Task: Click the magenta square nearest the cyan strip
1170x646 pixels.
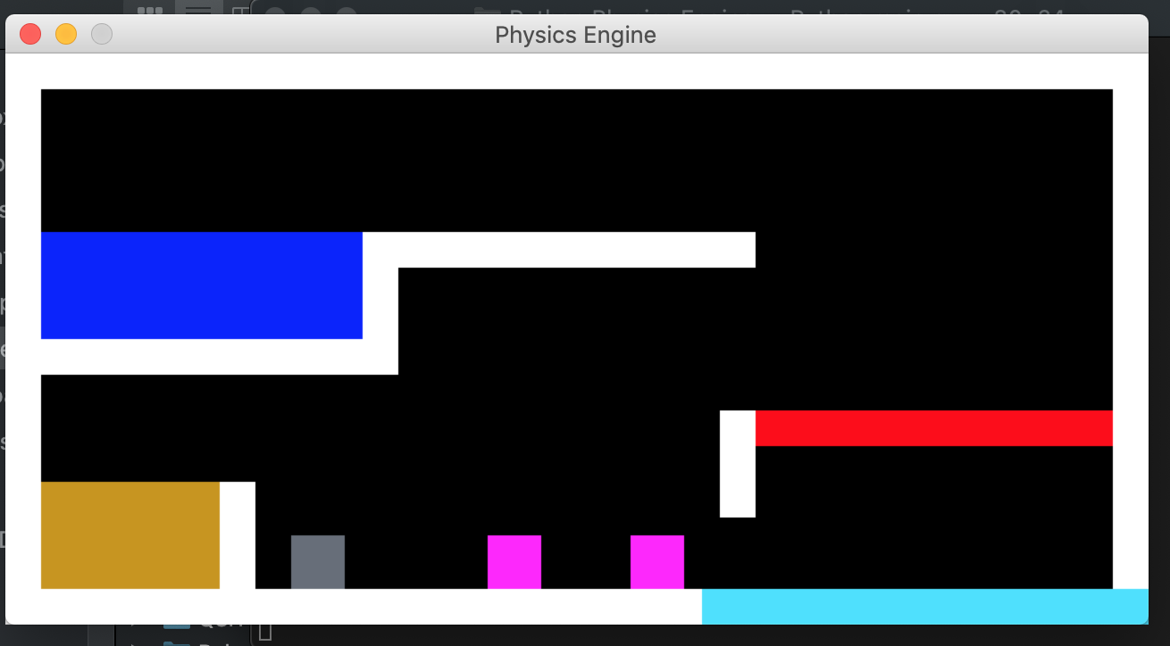Action: coord(657,562)
